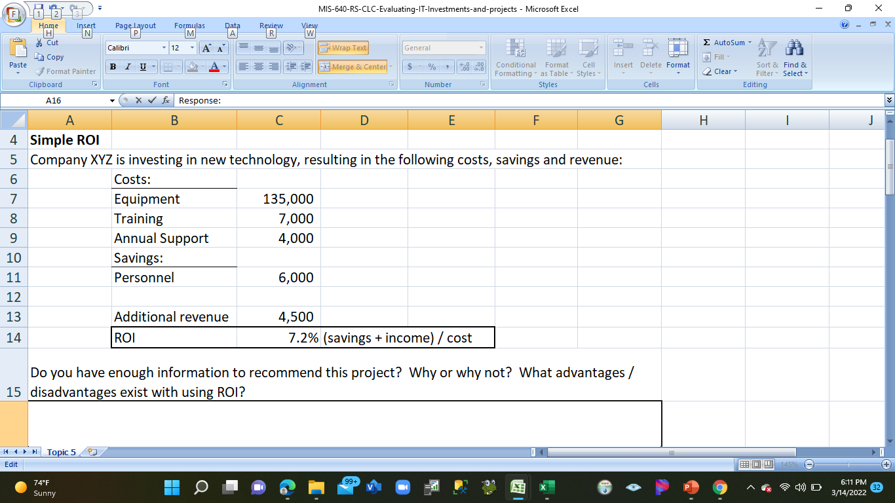895x503 pixels.
Task: Click the Paste clipboard icon
Action: pos(18,50)
